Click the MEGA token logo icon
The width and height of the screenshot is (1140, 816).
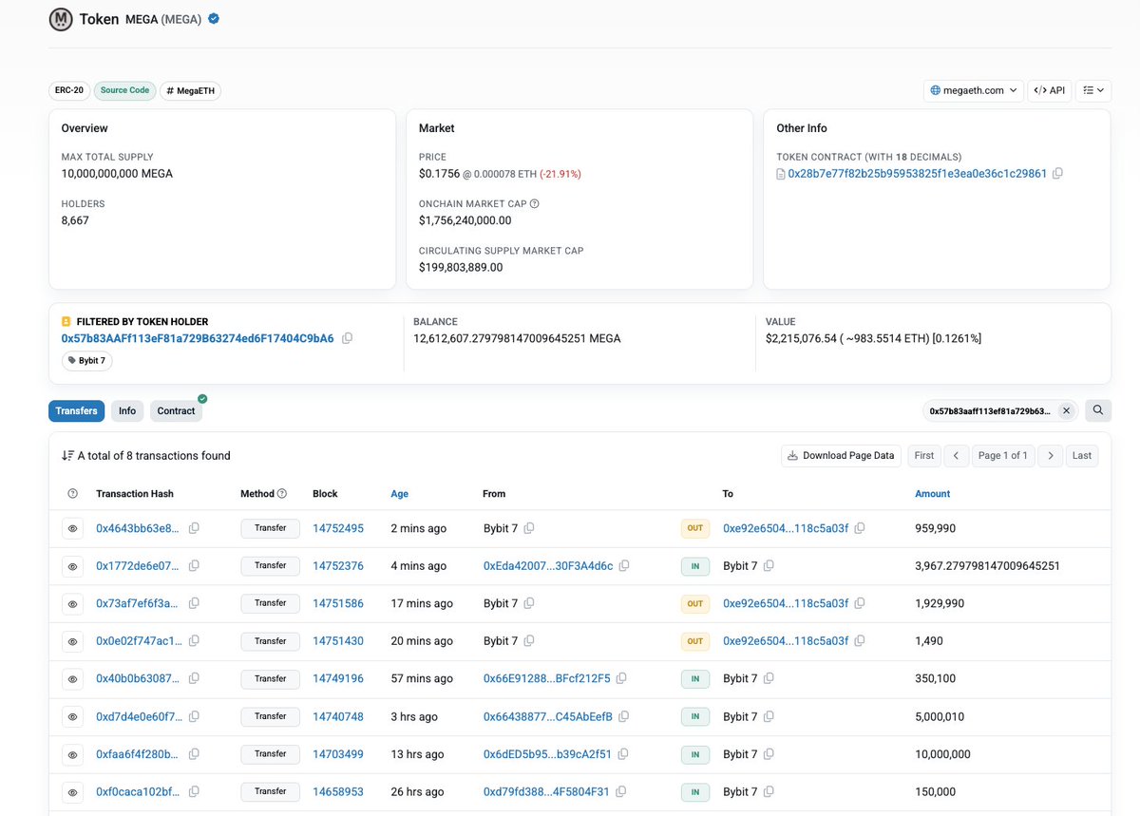pos(61,19)
